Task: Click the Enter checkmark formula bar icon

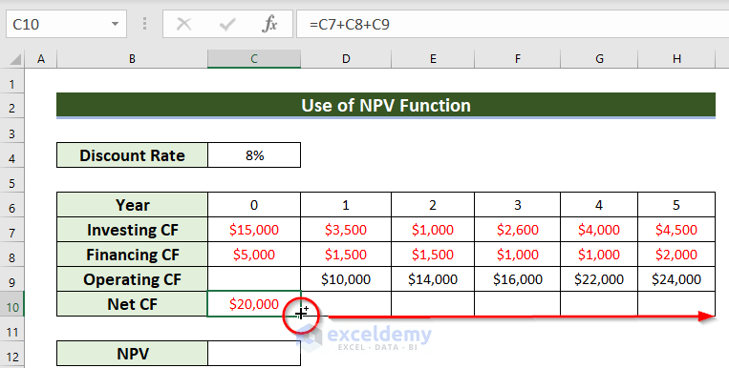Action: tap(227, 24)
